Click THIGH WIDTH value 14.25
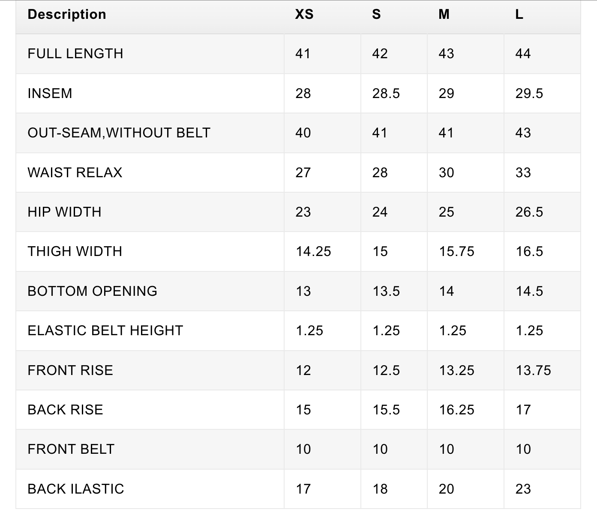Image resolution: width=597 pixels, height=515 pixels. [x=313, y=252]
